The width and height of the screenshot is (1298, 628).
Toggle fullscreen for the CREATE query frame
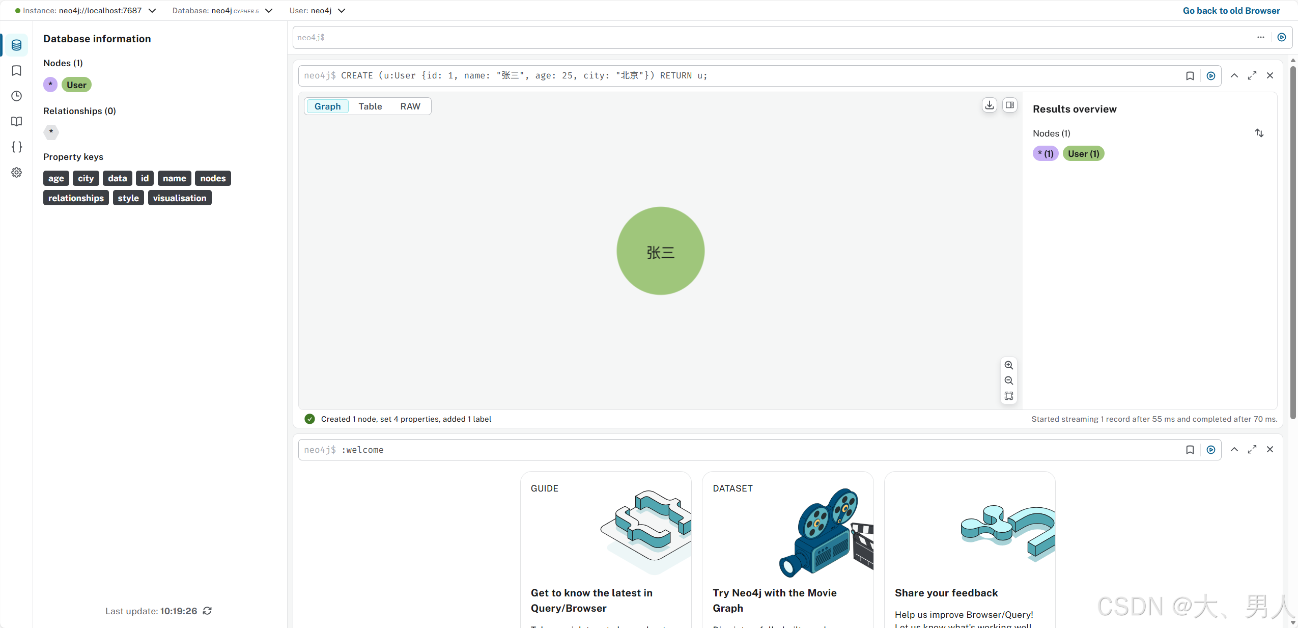pyautogui.click(x=1252, y=76)
